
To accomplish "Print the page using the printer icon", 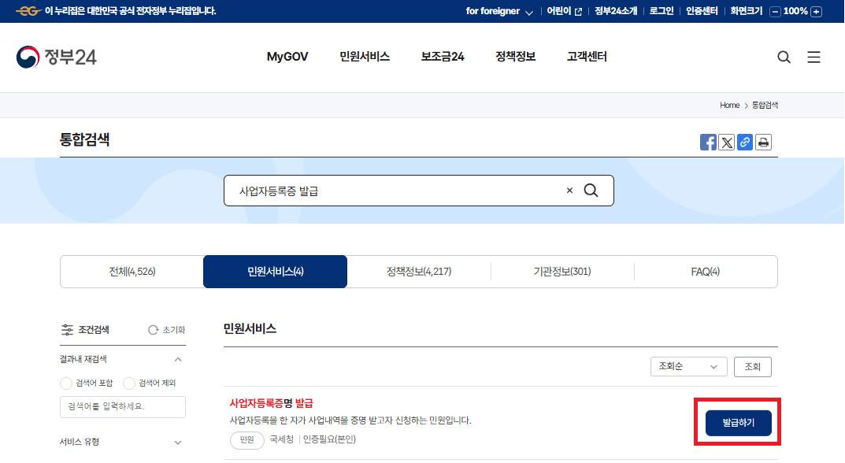I will click(762, 142).
